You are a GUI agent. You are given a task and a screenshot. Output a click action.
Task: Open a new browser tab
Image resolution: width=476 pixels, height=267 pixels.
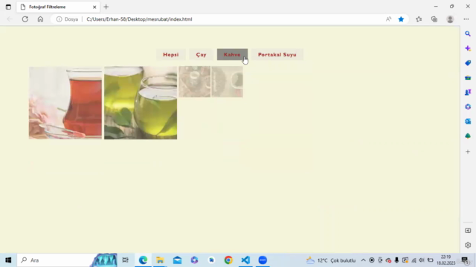(106, 7)
